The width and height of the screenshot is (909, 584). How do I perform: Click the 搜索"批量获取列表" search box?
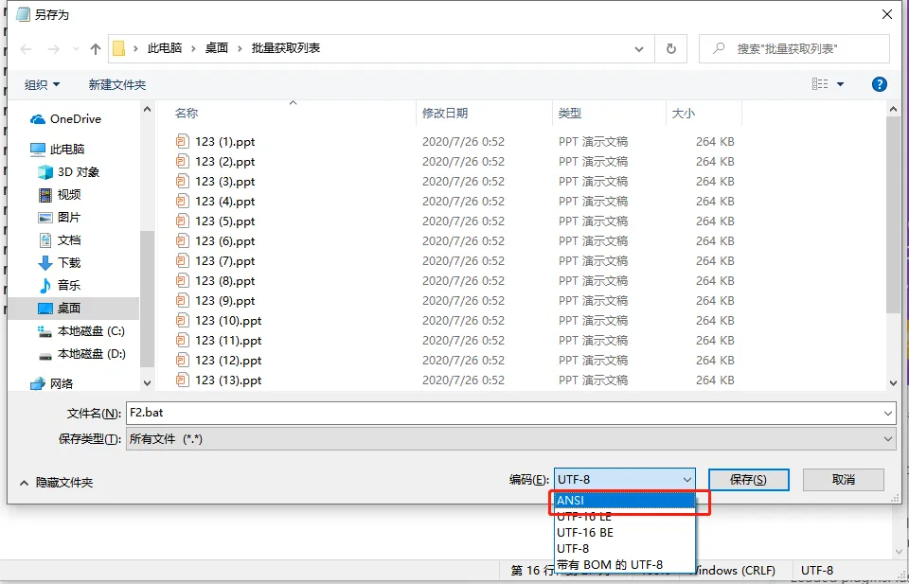click(793, 48)
